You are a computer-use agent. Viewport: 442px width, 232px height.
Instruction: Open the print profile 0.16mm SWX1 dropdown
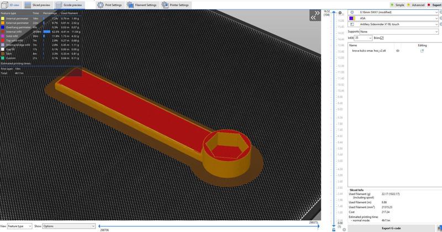coord(393,12)
